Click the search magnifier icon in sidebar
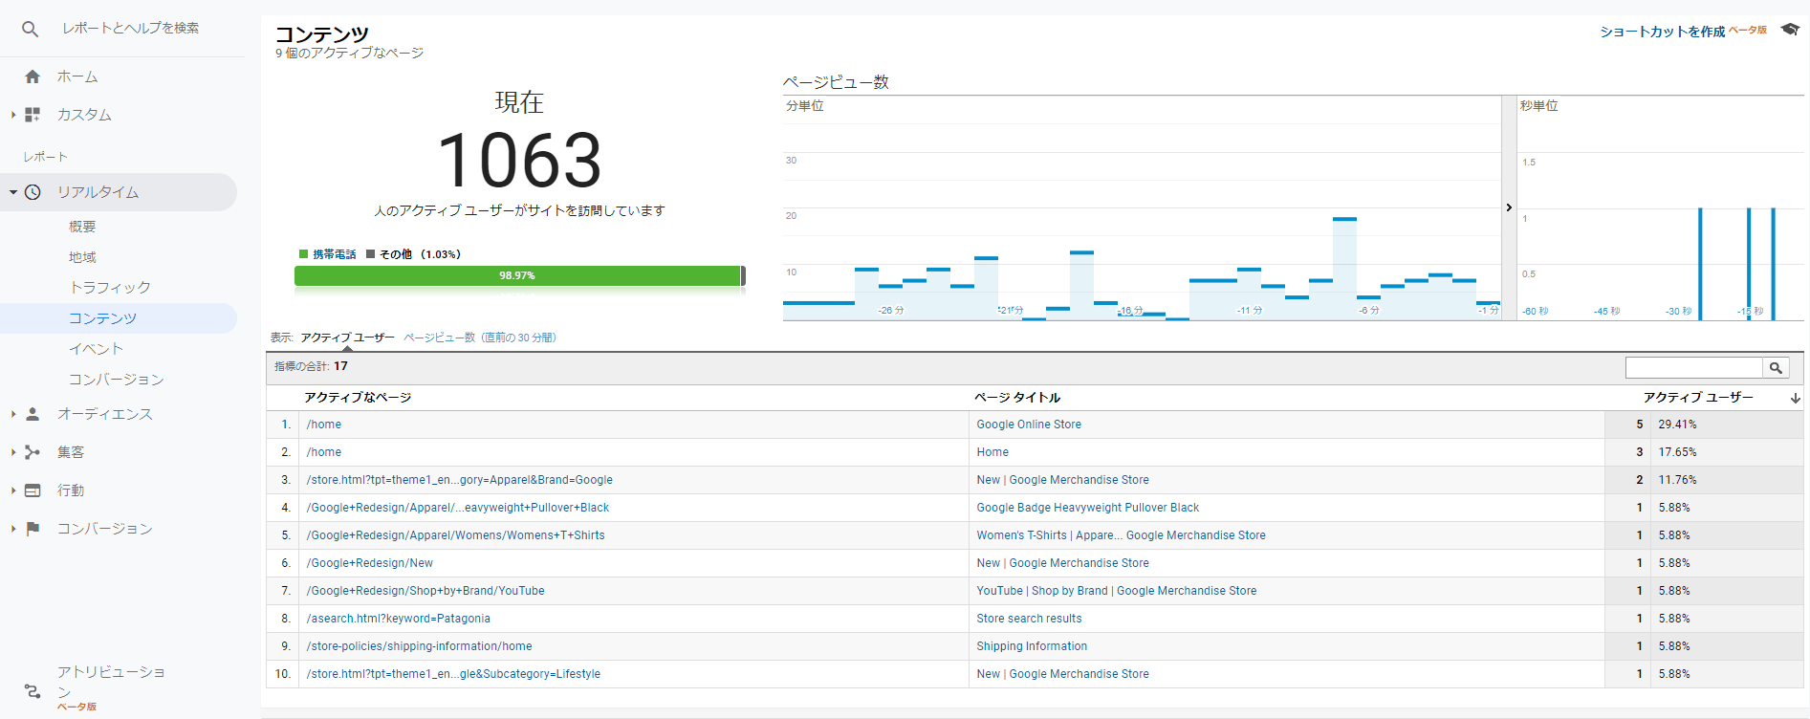This screenshot has width=1810, height=719. pyautogui.click(x=31, y=29)
